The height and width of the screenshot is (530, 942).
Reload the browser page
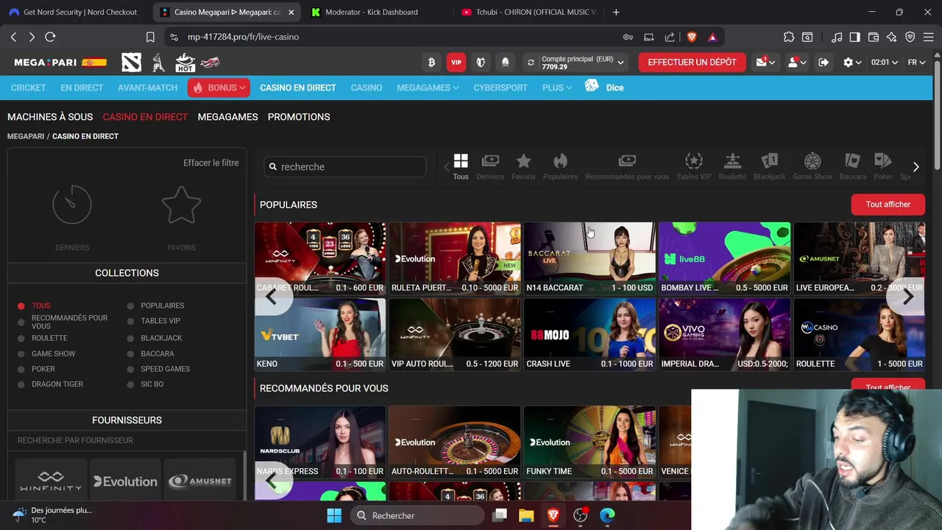click(x=50, y=37)
